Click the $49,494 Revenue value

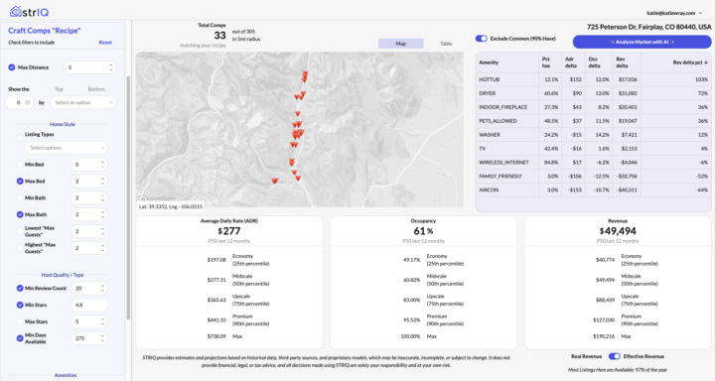point(618,231)
